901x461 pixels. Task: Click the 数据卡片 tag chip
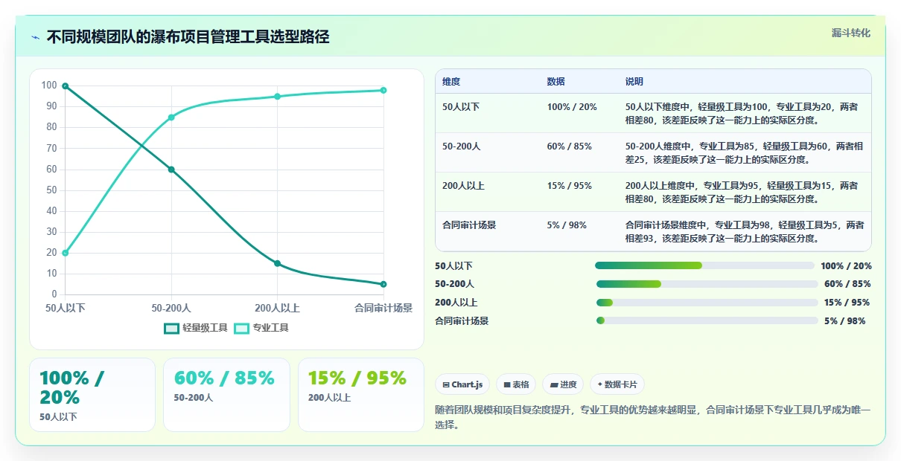tap(617, 384)
